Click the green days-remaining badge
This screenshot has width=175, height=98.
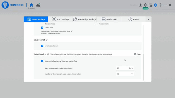(x=146, y=8)
